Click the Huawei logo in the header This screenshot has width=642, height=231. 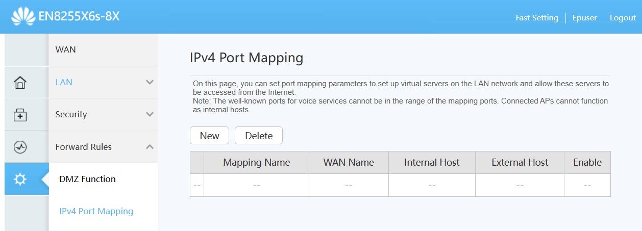[x=22, y=16]
